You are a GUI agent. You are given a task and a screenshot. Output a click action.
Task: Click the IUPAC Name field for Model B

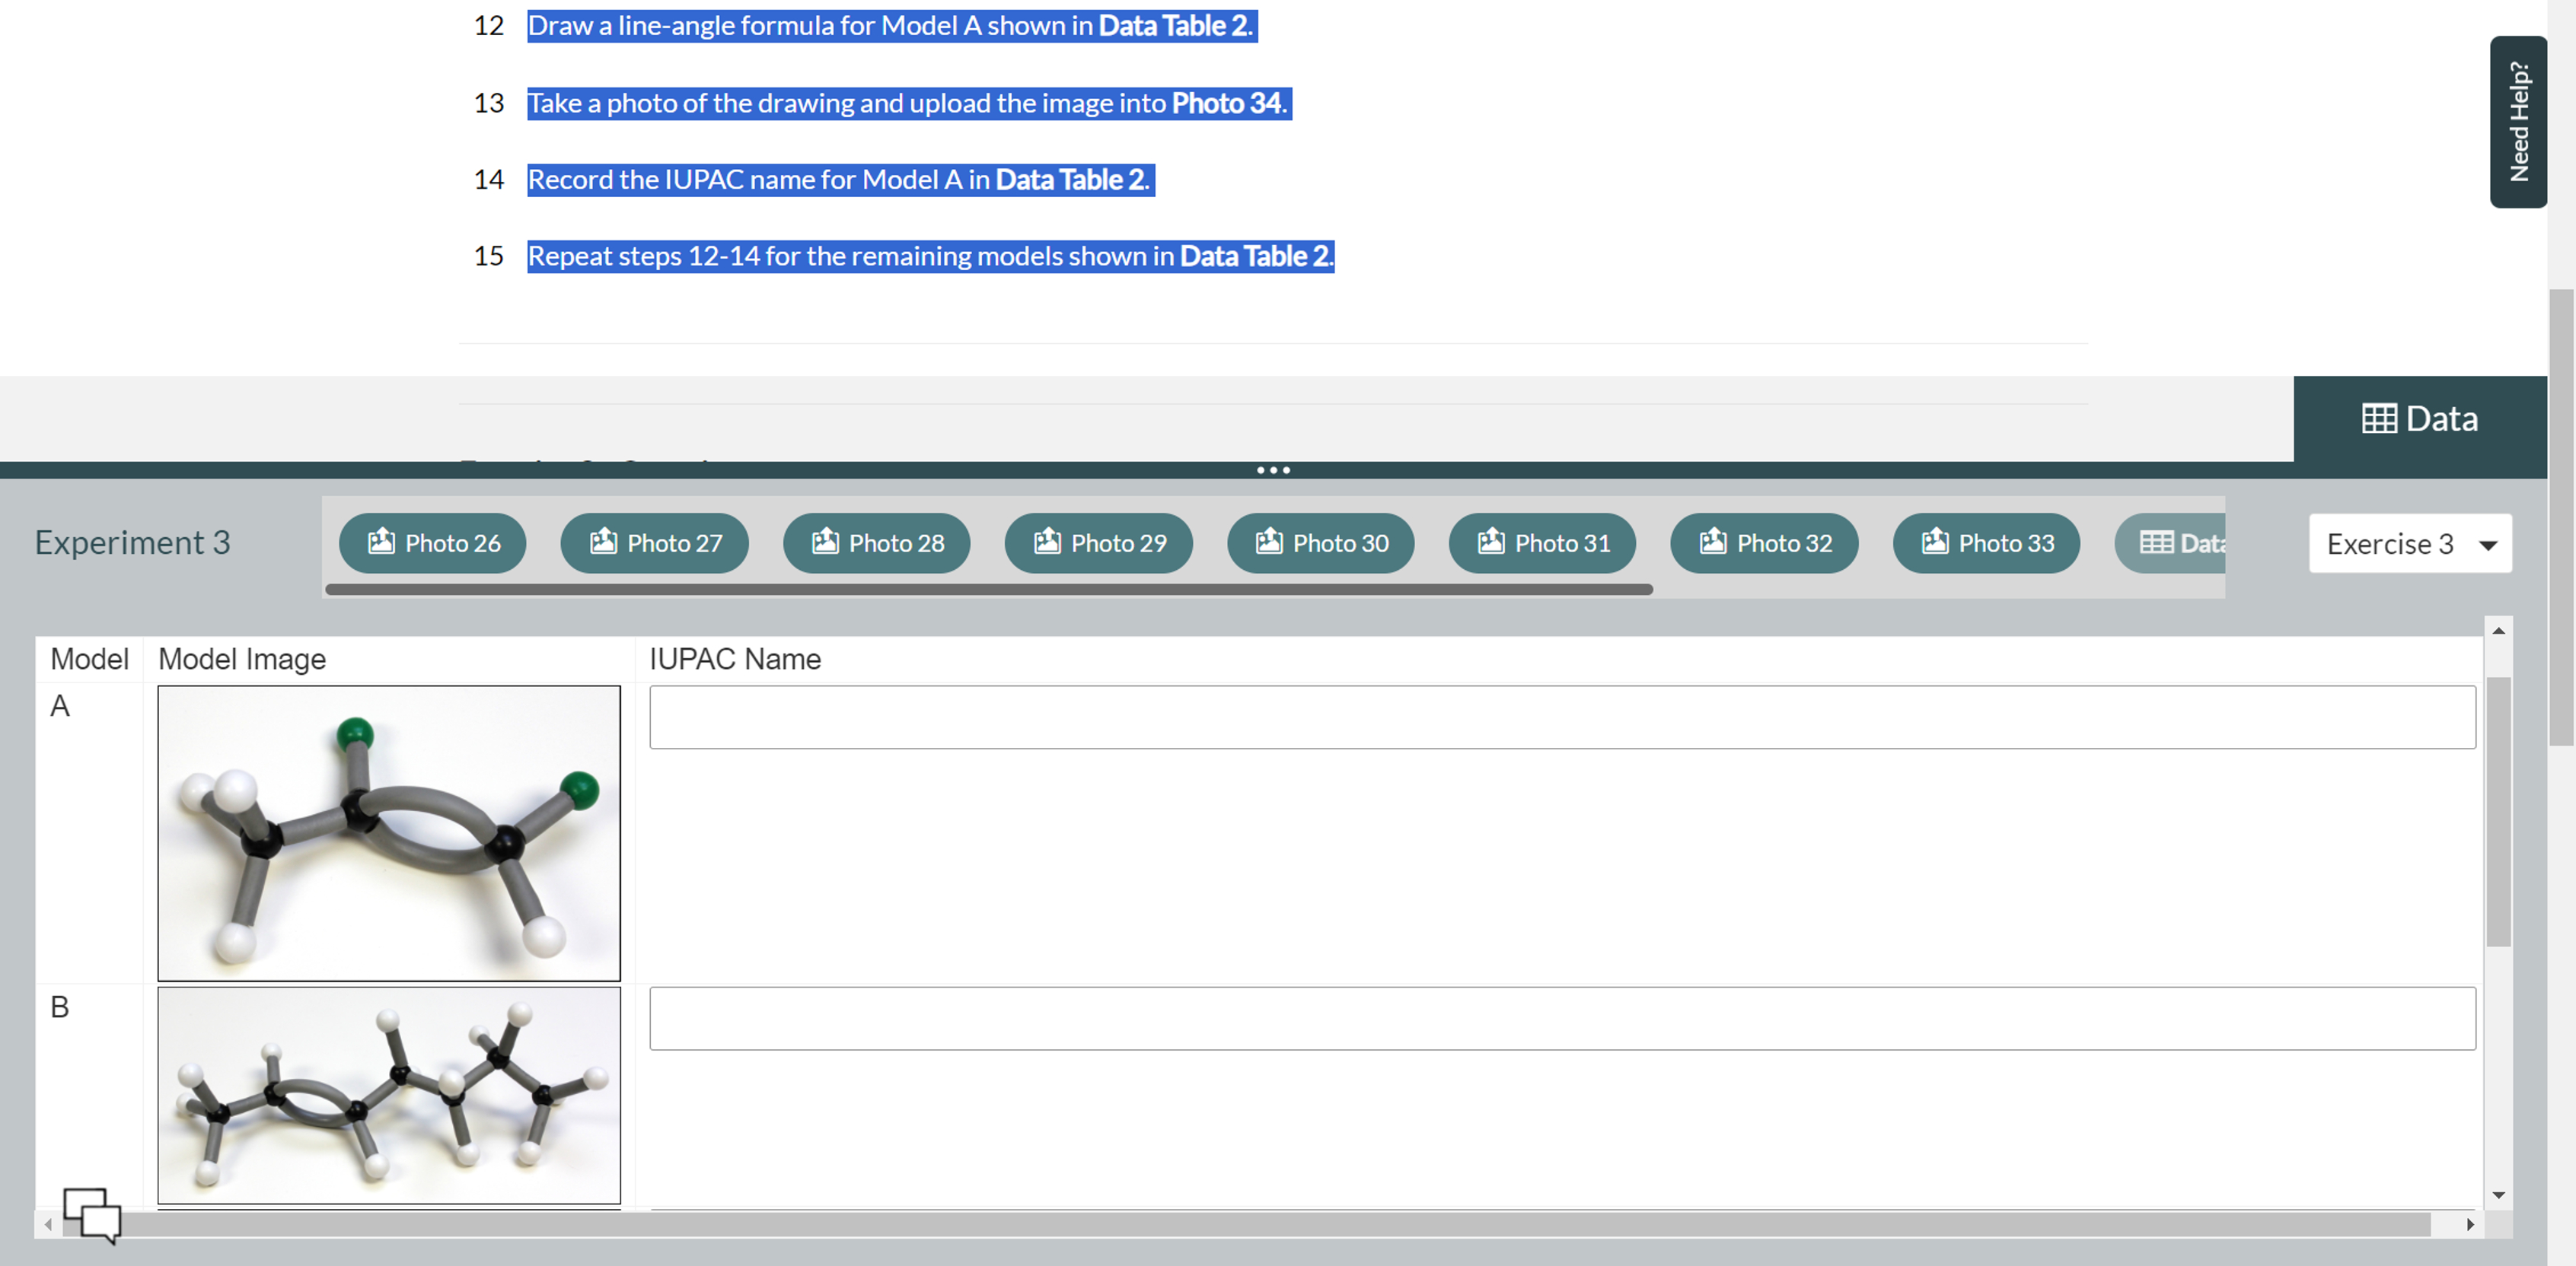1561,1017
